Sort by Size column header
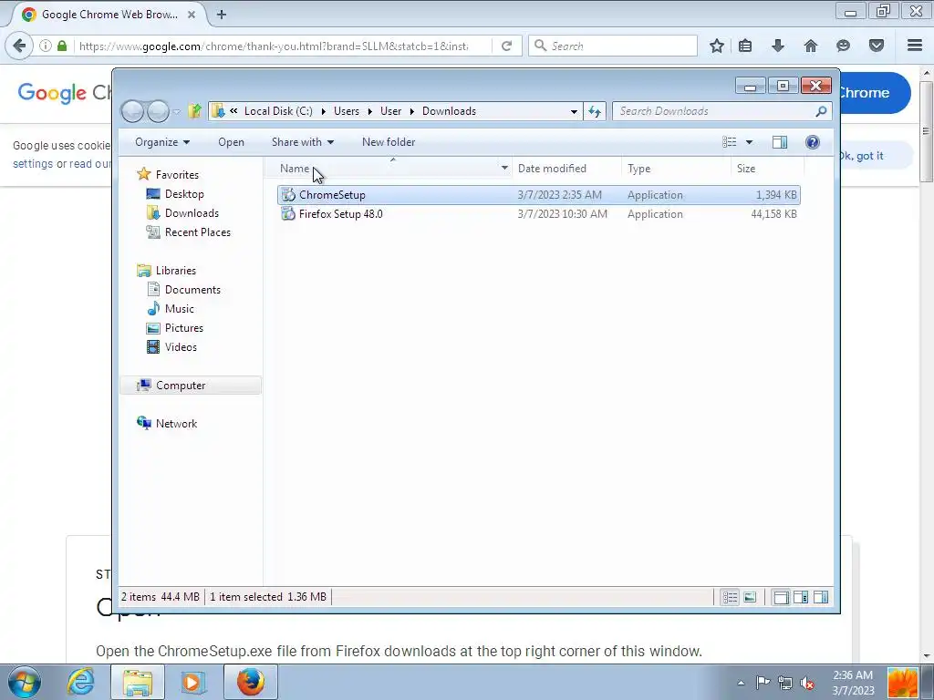934x700 pixels. 746,169
